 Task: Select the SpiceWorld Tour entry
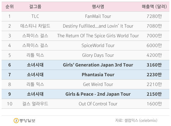pos(98,45)
